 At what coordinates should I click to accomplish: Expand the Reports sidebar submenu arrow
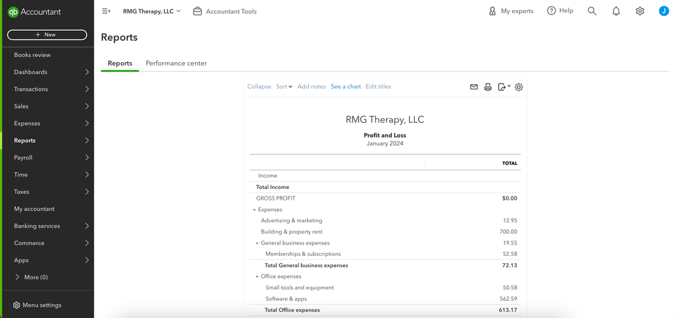point(87,140)
